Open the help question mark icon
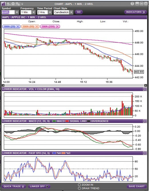Image resolution: width=149 pixels, height=191 pixels. point(132,4)
